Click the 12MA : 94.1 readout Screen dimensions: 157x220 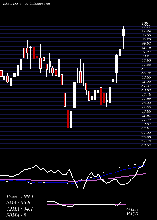point(19,209)
